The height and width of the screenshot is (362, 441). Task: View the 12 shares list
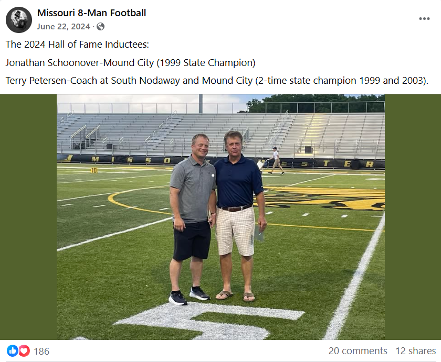click(x=416, y=351)
